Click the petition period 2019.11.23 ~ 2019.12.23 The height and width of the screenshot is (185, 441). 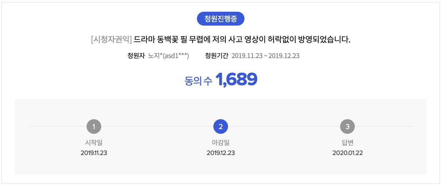(x=266, y=56)
